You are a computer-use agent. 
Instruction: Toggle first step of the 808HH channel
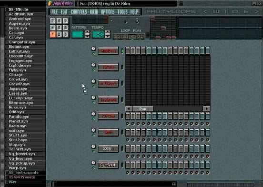[x=128, y=148]
